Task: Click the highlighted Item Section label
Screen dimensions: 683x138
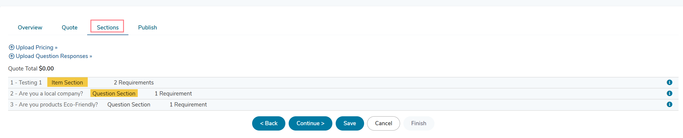Action: (67, 82)
